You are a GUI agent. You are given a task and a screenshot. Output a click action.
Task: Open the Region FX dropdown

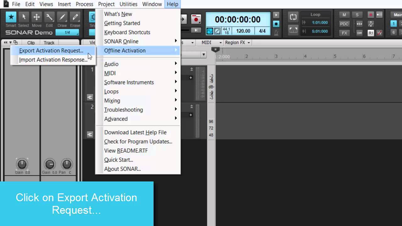click(238, 42)
